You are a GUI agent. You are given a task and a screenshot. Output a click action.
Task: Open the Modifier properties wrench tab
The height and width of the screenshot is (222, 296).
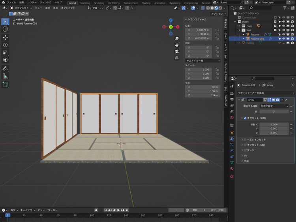click(x=232, y=139)
